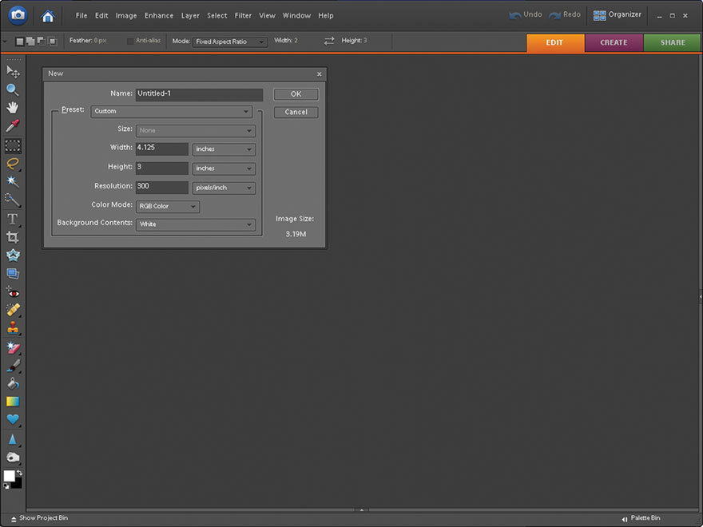Image resolution: width=703 pixels, height=527 pixels.
Task: Open the Background Contents White dropdown
Action: coord(196,224)
